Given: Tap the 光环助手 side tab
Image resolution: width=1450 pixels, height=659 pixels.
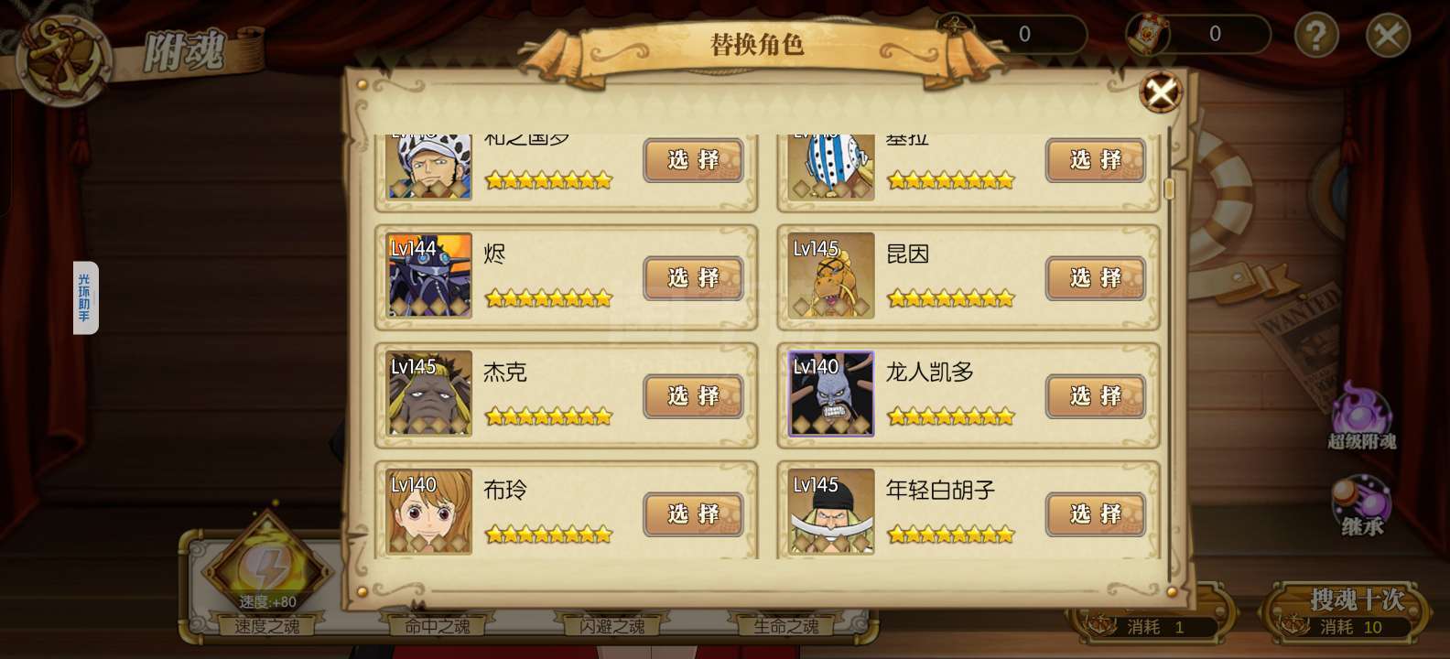Looking at the screenshot, I should click(x=85, y=297).
